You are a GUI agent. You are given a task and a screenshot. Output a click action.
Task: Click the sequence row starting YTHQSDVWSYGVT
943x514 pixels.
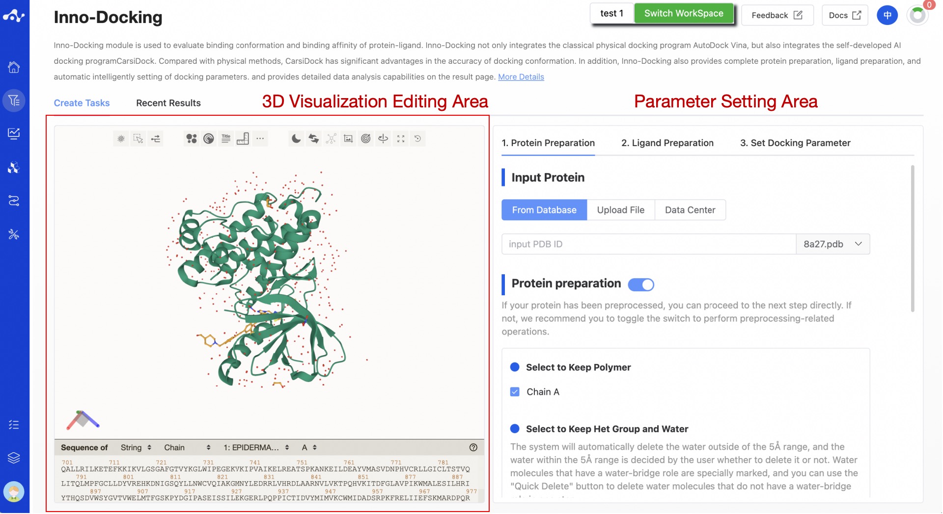pyautogui.click(x=265, y=498)
